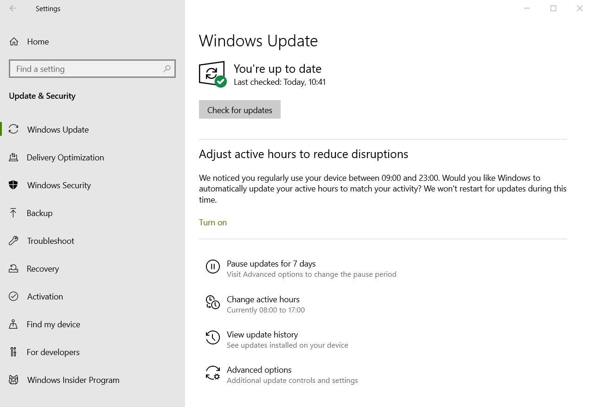The width and height of the screenshot is (590, 407).
Task: Click the Activation checkmark circle icon
Action: point(13,296)
